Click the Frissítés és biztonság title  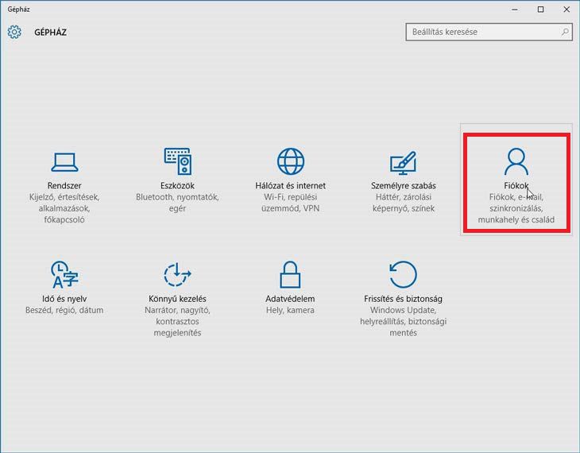(x=403, y=299)
